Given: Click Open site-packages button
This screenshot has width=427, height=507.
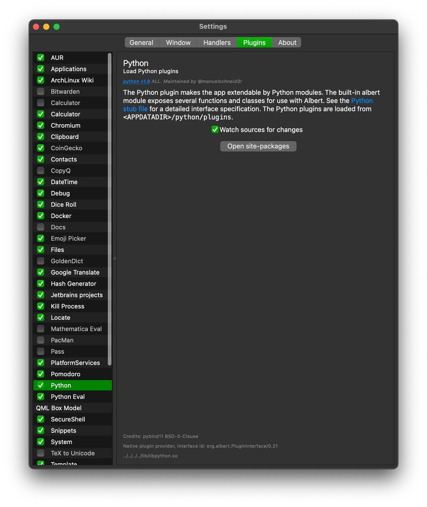Looking at the screenshot, I should (258, 146).
